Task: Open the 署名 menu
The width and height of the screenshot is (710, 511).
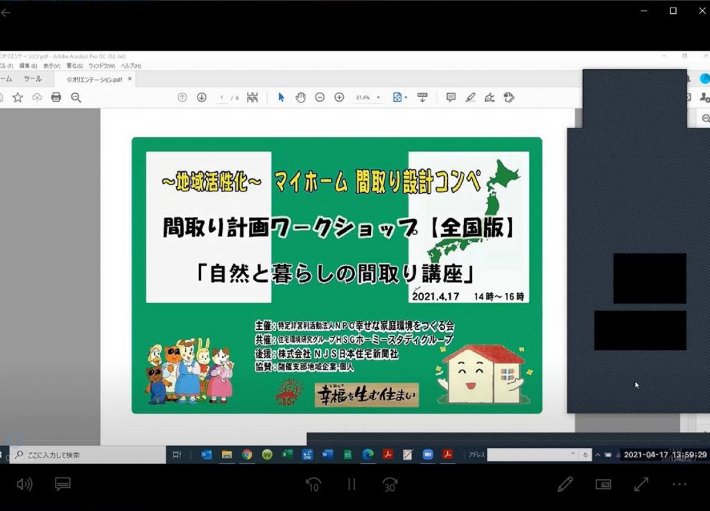Action: (x=75, y=66)
